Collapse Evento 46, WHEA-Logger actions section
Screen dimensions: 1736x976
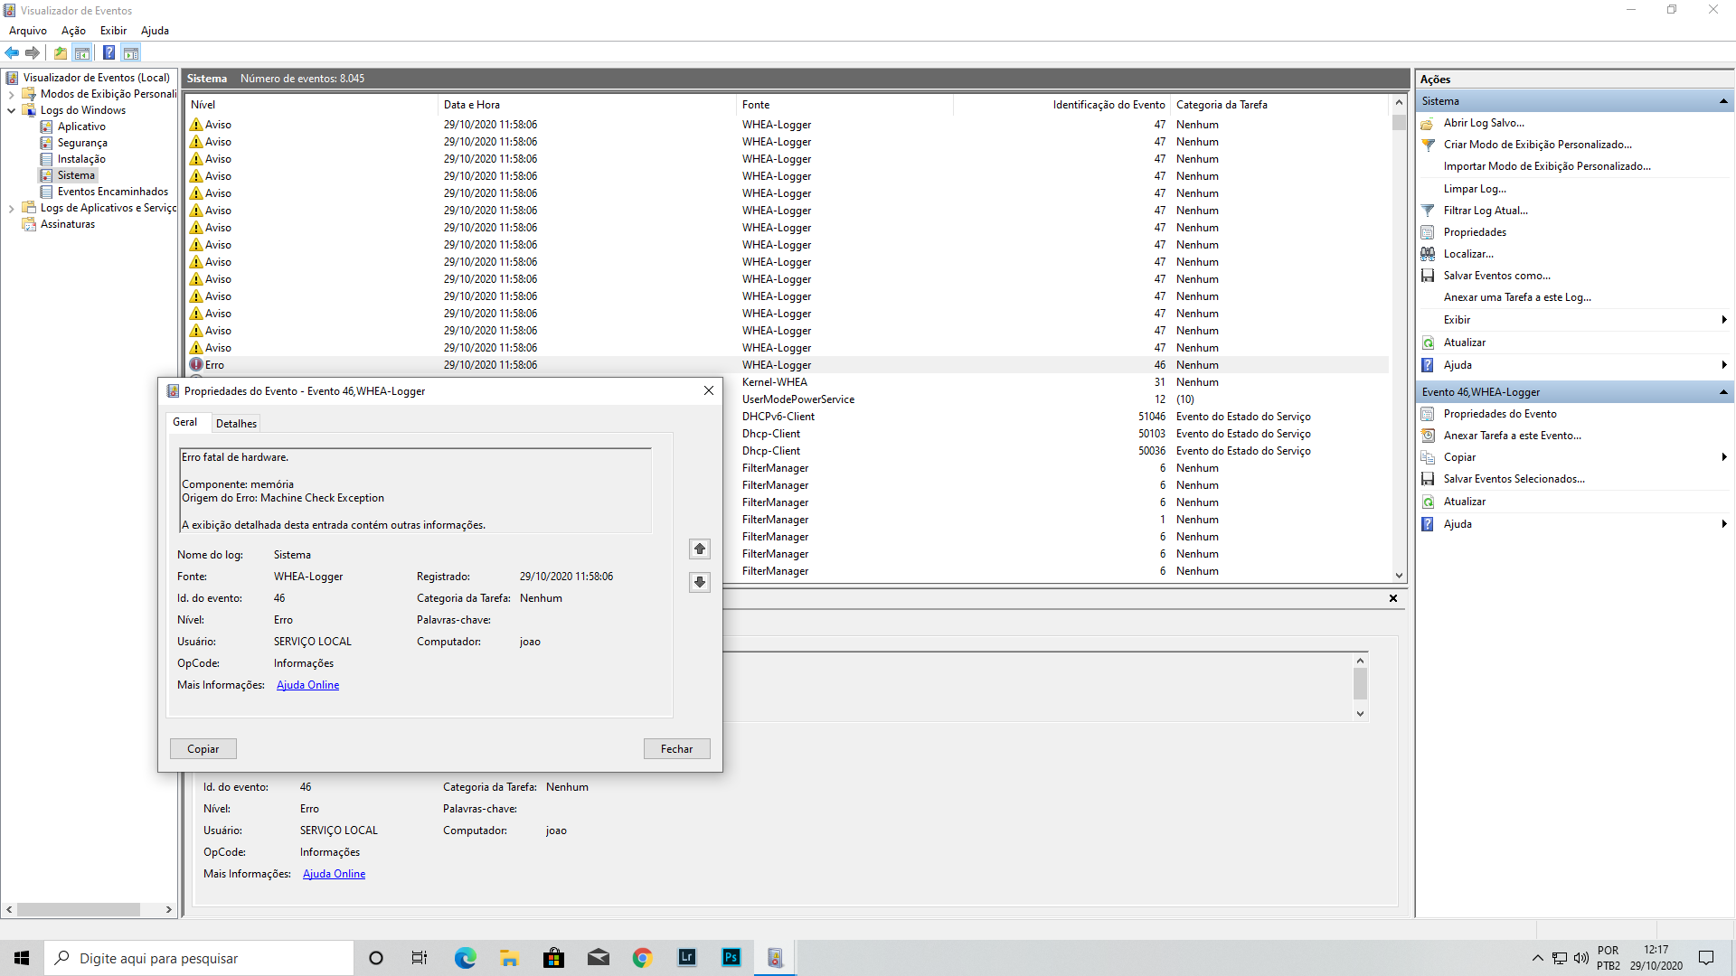tap(1723, 392)
